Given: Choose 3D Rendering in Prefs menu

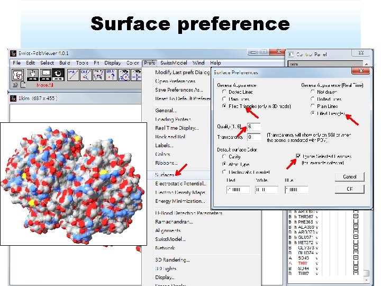Looking at the screenshot, I should pos(173,260).
